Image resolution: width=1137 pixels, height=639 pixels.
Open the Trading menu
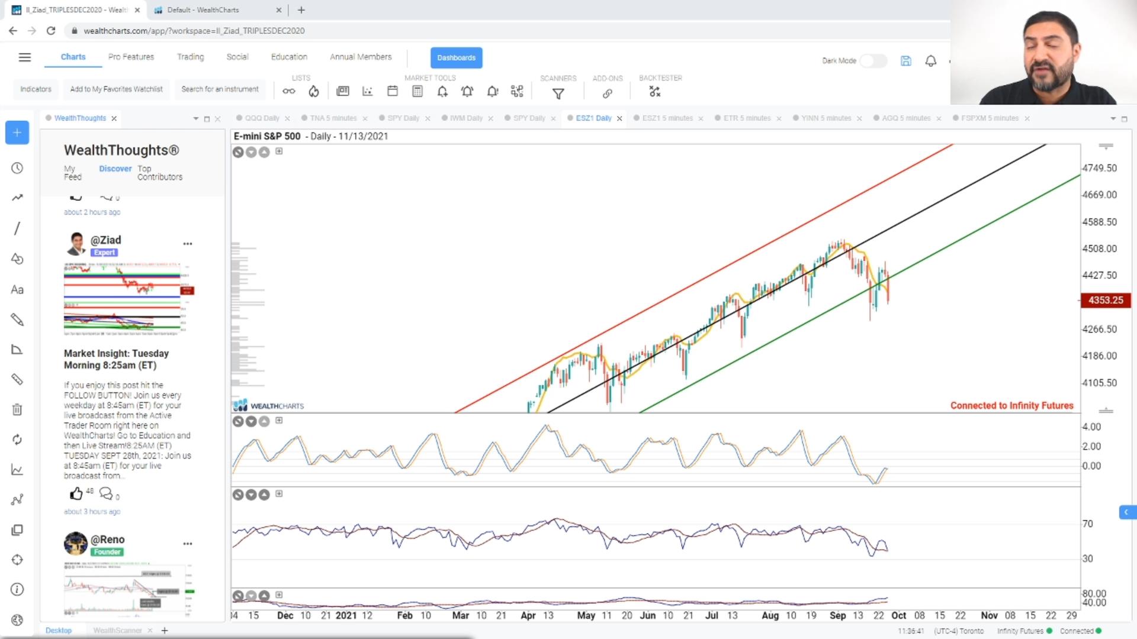click(190, 57)
